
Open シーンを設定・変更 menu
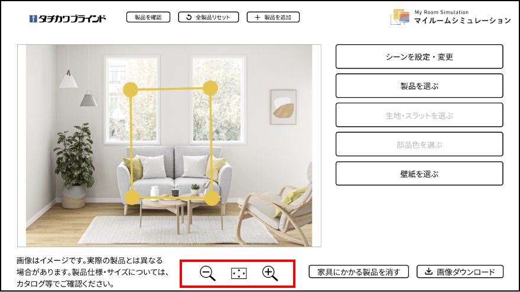pos(419,57)
